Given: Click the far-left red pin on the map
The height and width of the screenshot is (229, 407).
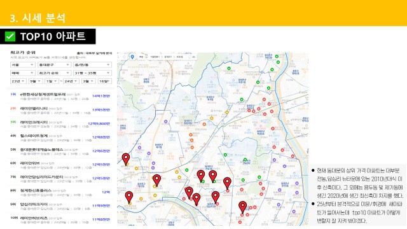Looking at the screenshot, I should [126, 159].
